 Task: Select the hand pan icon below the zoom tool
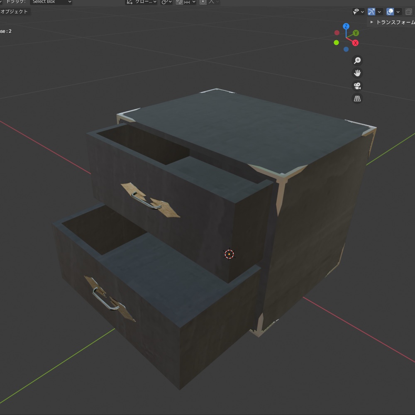[357, 73]
